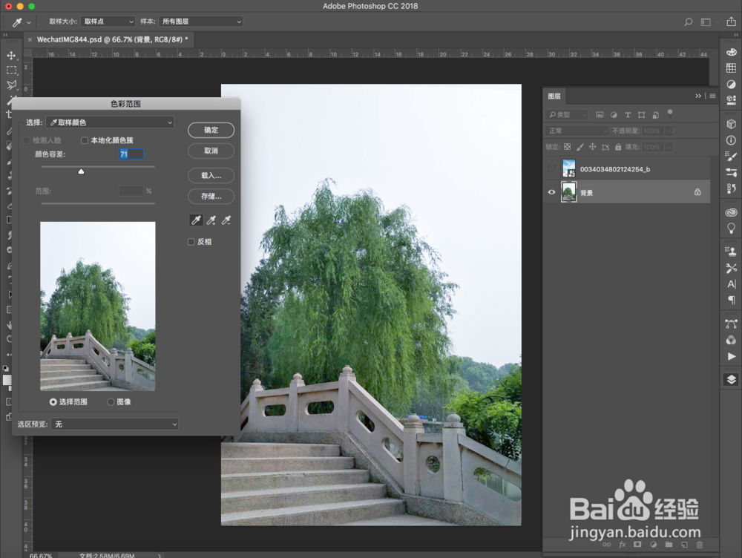Hide the 背景 layer via its eye toggle

[x=551, y=192]
